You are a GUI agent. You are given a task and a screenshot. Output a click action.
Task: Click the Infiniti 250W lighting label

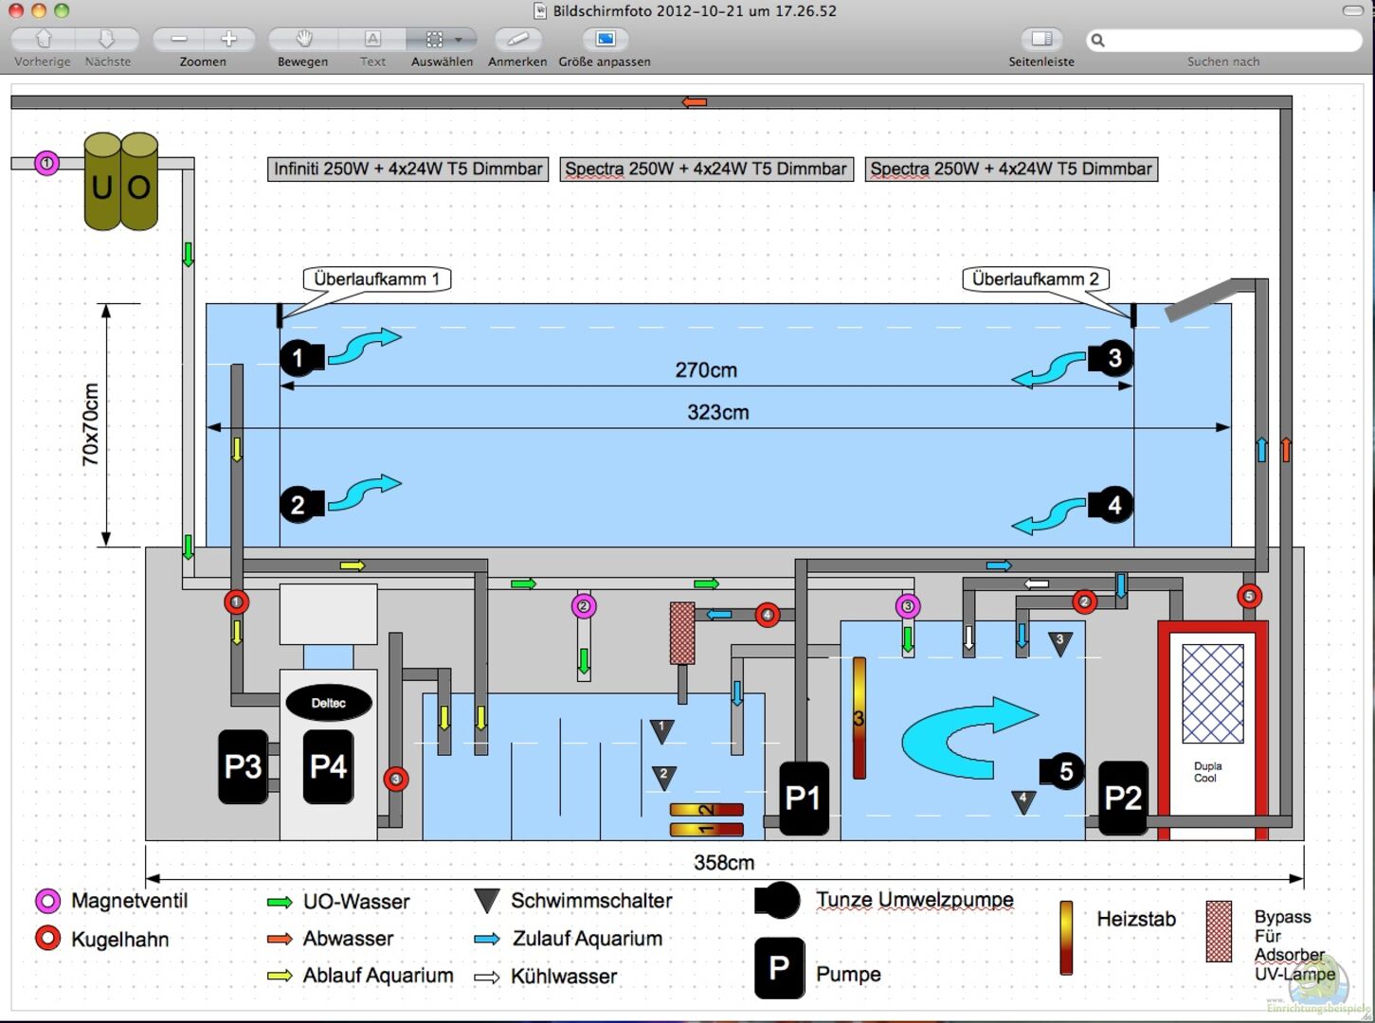coord(407,170)
